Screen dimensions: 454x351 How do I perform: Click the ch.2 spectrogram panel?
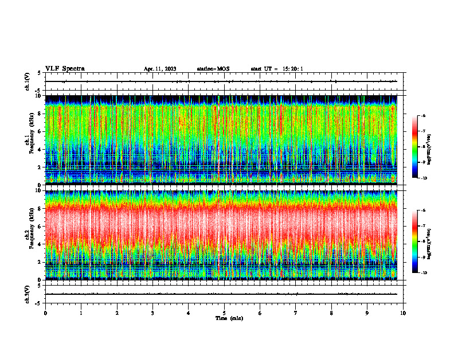(x=221, y=235)
